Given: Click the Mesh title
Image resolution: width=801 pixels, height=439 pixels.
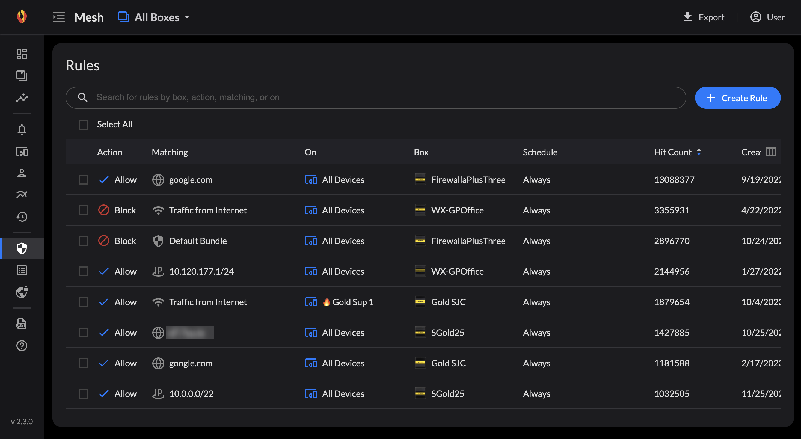Looking at the screenshot, I should [89, 17].
